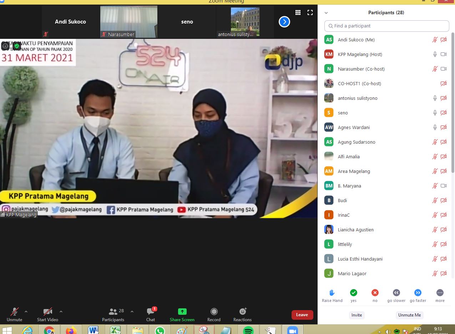Click the participants list scrollbar

click(x=453, y=107)
